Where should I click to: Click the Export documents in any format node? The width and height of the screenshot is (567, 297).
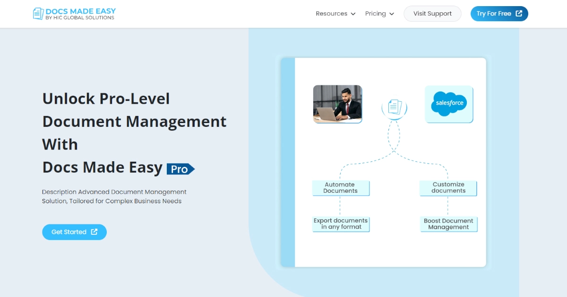point(341,223)
